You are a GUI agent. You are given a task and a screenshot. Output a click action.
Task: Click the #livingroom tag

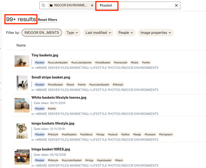click(166, 135)
